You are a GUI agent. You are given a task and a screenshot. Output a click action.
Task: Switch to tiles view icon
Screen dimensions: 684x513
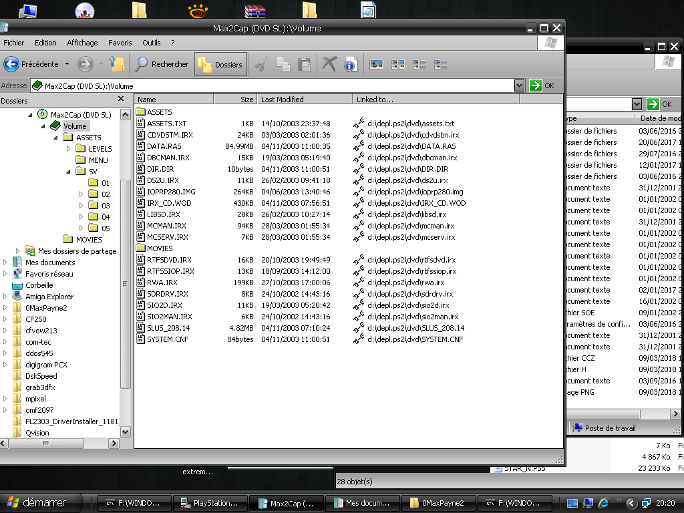398,65
